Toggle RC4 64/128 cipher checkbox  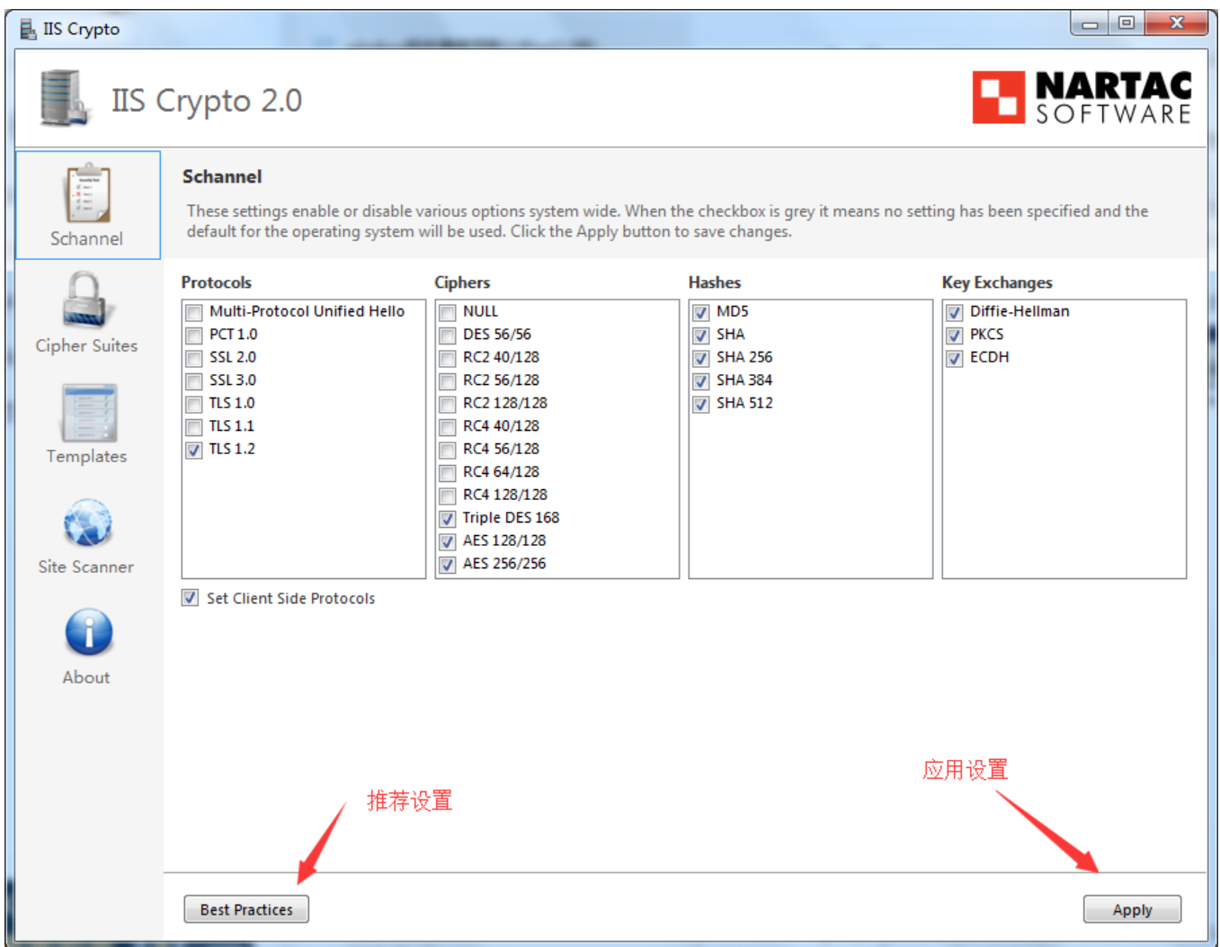447,473
